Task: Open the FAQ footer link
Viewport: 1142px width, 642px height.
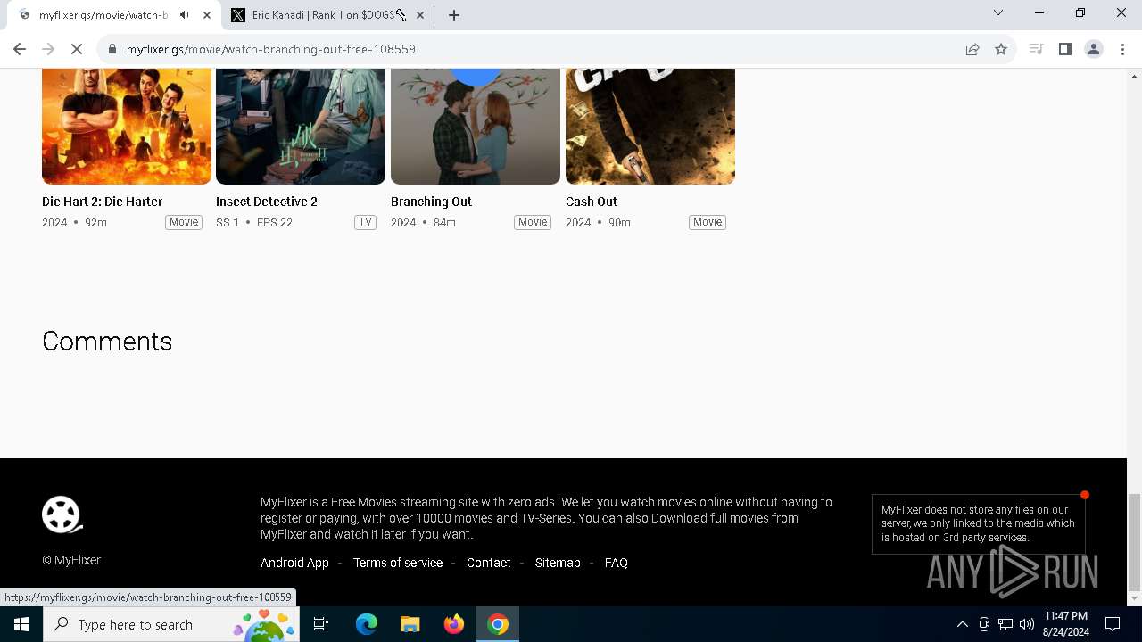Action: coord(617,563)
